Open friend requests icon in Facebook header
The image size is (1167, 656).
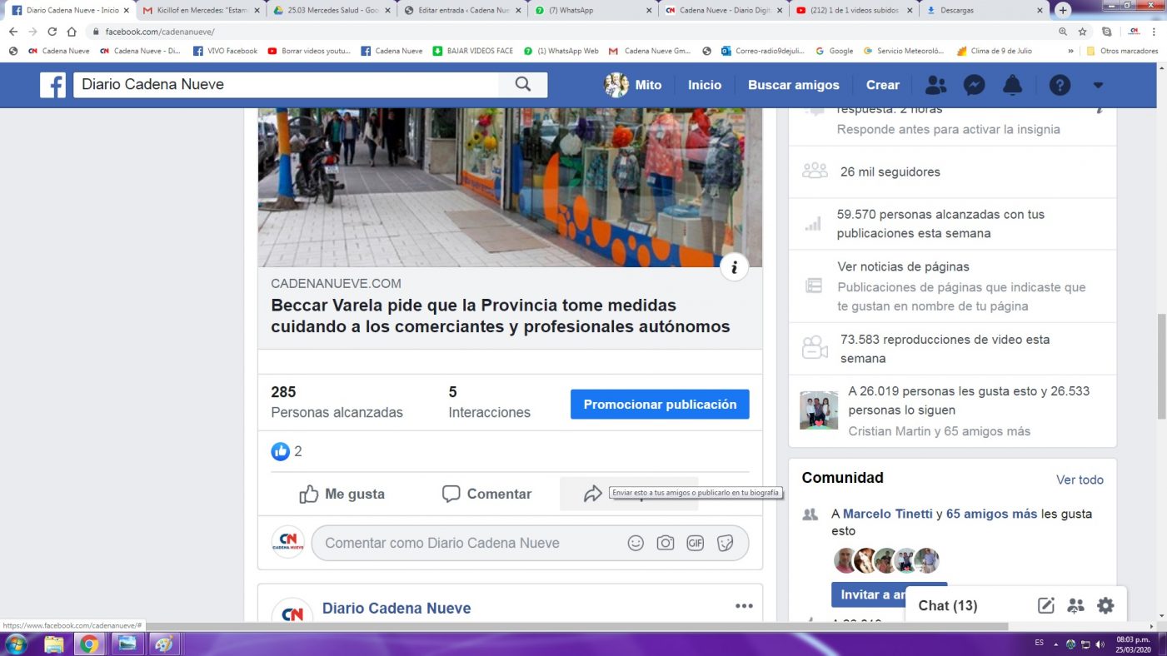(936, 85)
